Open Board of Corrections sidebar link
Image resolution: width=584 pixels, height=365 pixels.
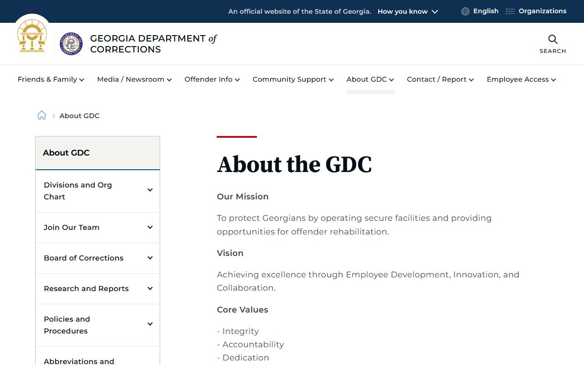pyautogui.click(x=83, y=258)
